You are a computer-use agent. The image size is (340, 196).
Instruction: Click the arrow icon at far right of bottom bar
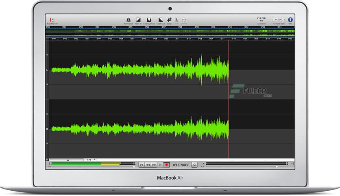click(x=292, y=164)
